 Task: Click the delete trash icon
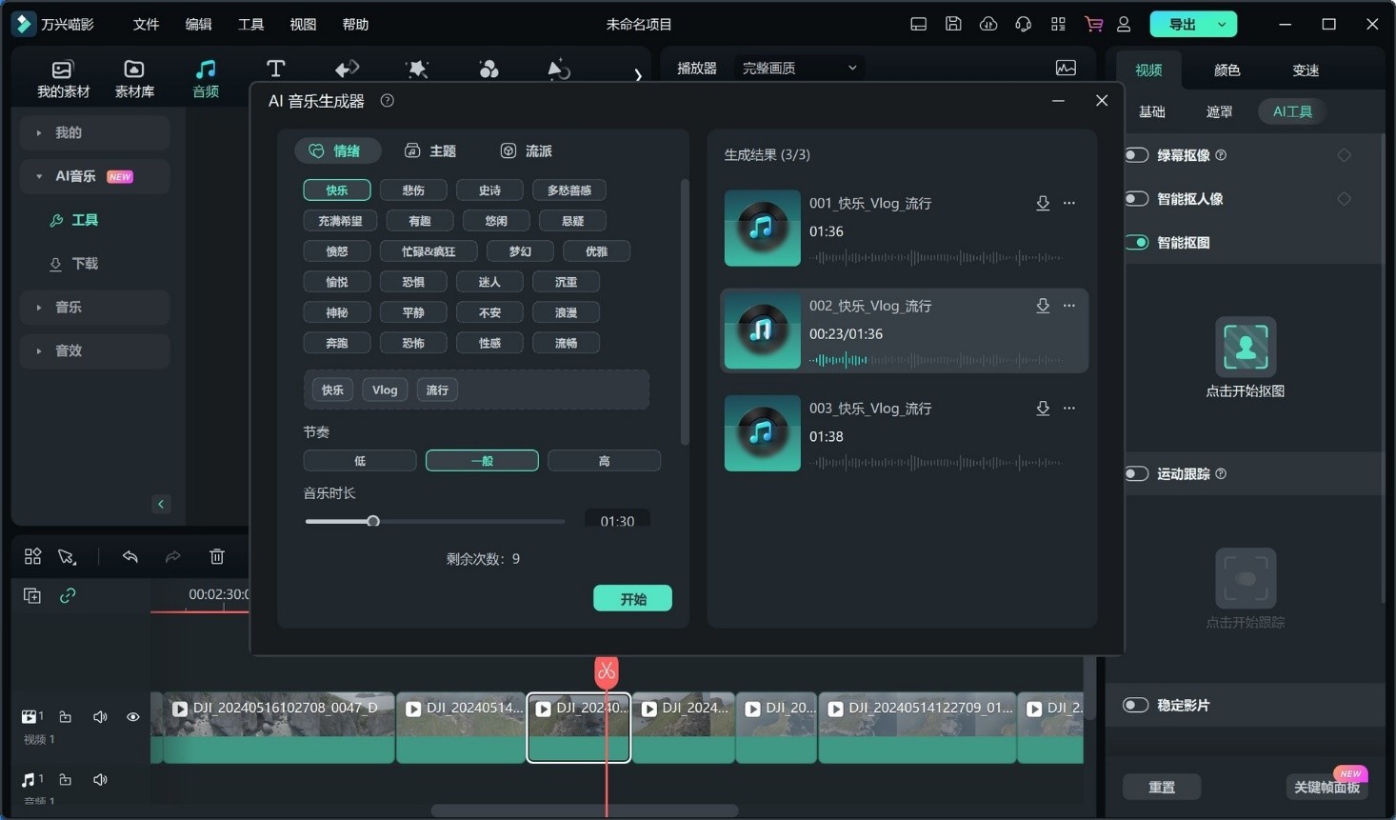[217, 556]
